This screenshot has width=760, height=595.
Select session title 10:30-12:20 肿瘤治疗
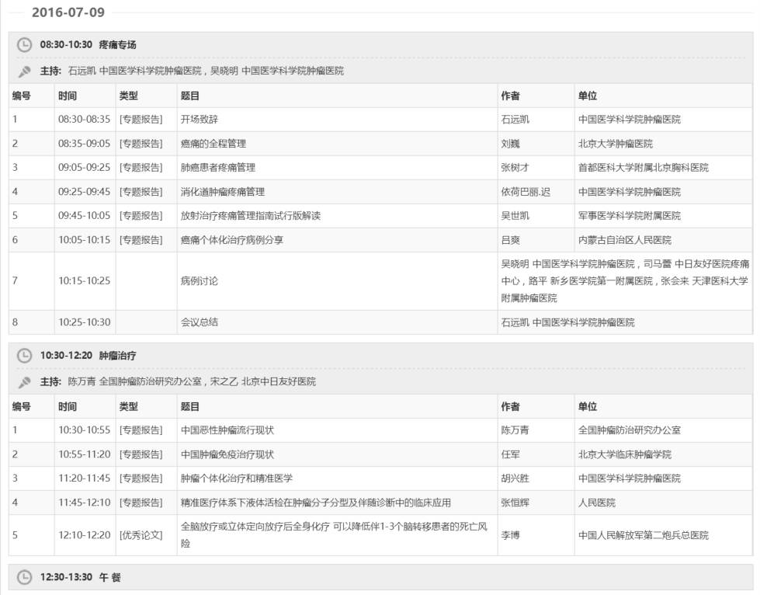[x=88, y=356]
